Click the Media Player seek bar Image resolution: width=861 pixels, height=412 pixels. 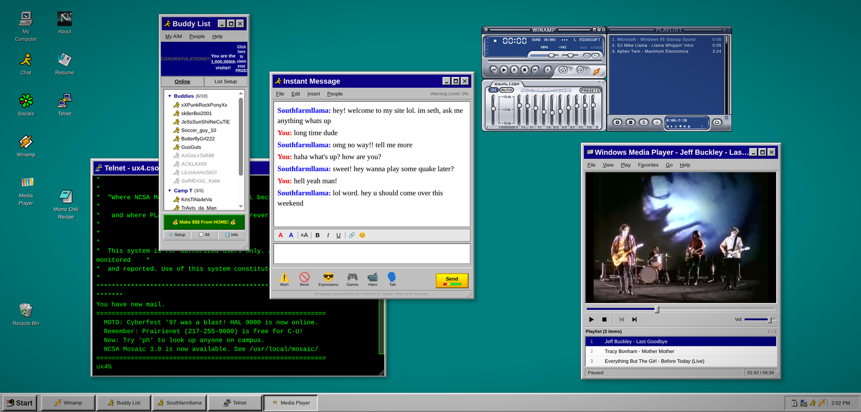tap(681, 309)
